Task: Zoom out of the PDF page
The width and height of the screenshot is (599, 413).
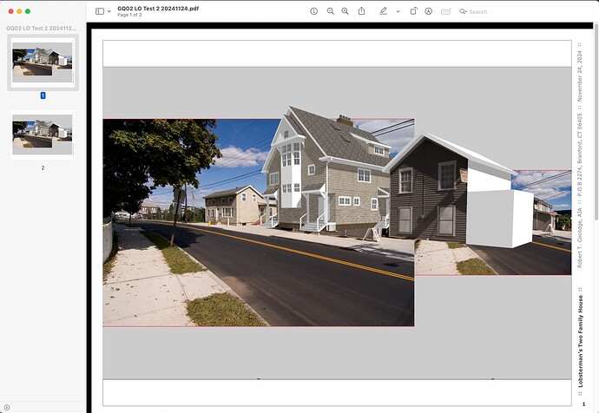Action: coord(331,11)
